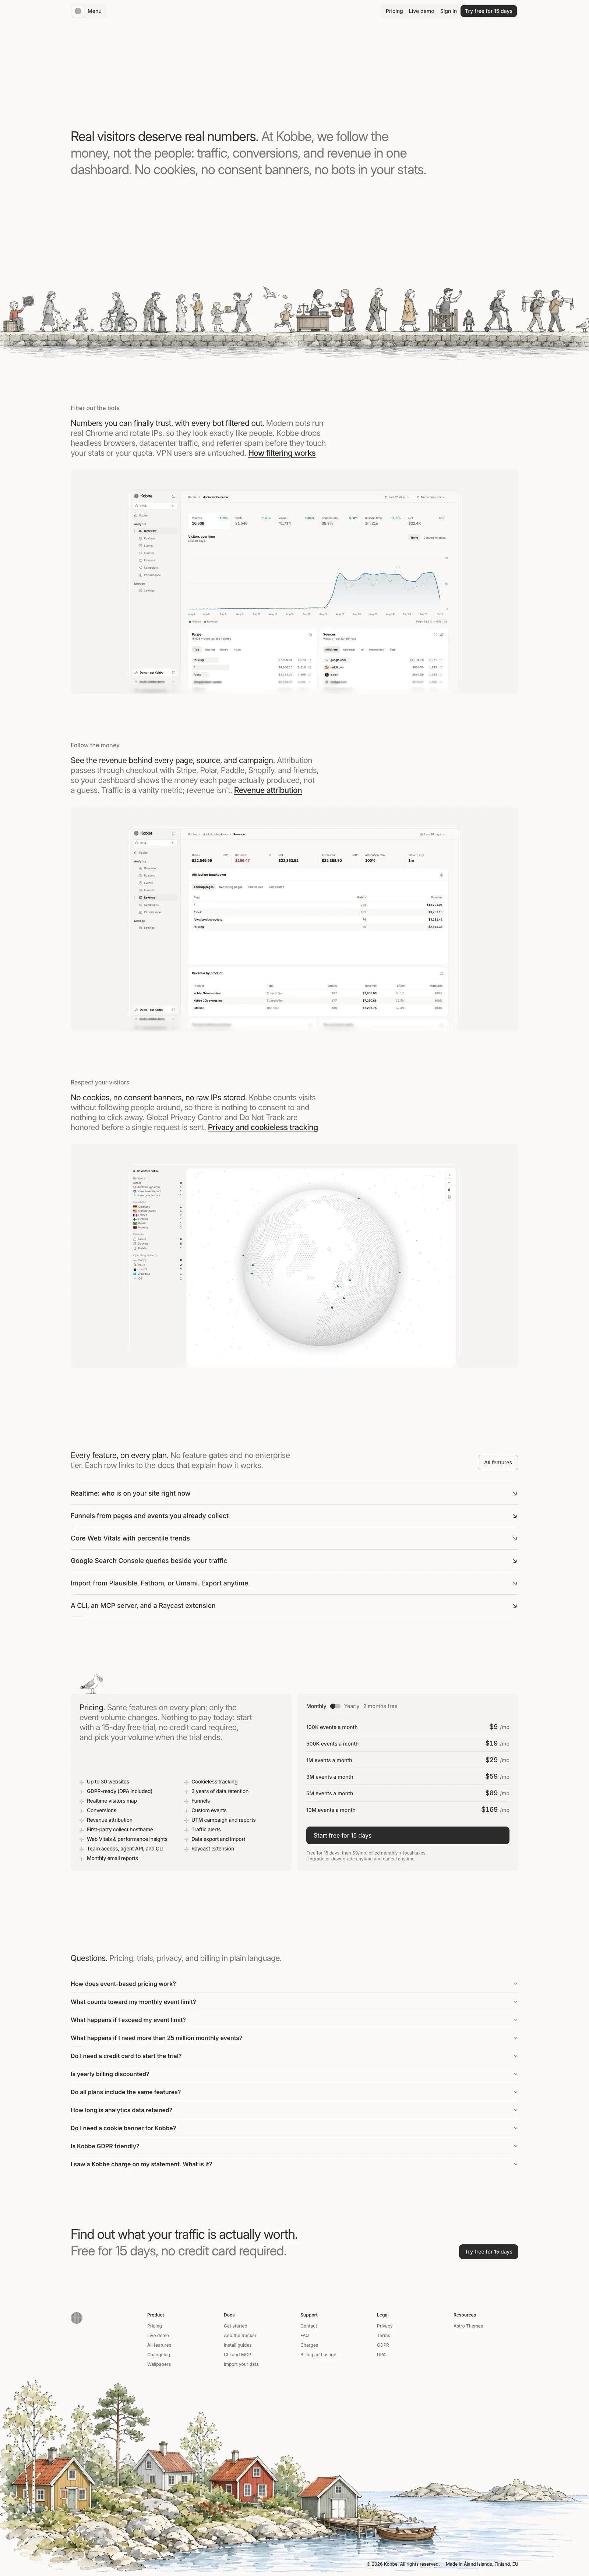Expand 'Is yearly billing discounted?' question
This screenshot has height=2576, width=589.
click(x=294, y=2074)
